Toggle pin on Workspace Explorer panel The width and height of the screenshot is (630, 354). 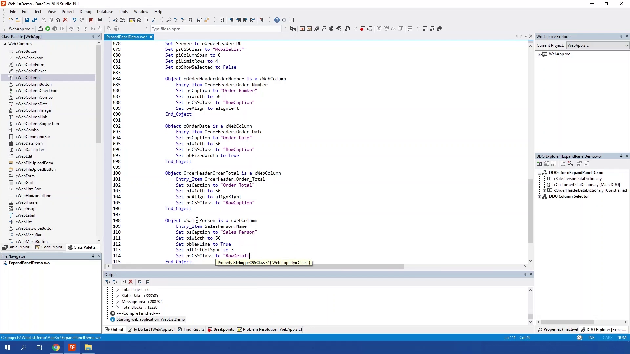click(621, 36)
